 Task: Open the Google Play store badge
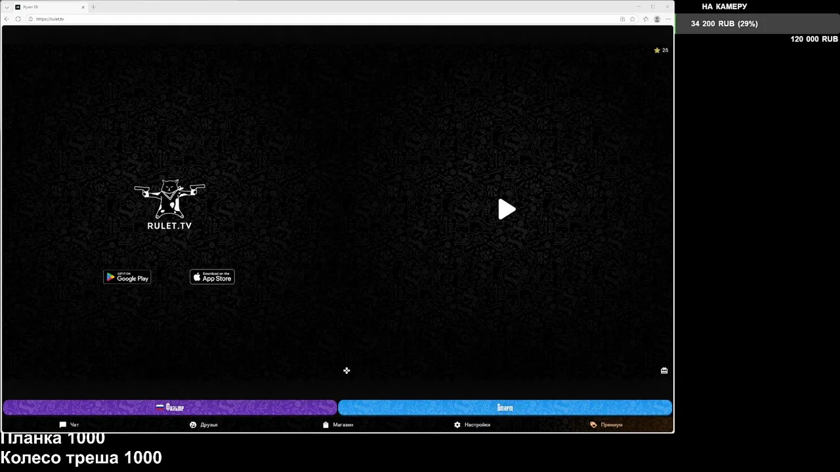(127, 277)
